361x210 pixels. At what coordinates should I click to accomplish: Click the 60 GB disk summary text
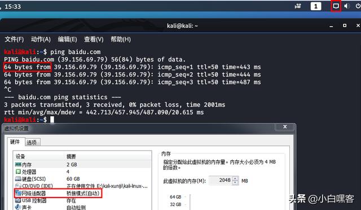[73, 179]
